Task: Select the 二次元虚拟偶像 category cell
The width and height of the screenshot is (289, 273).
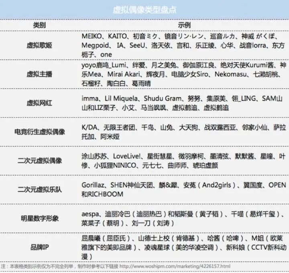Action: [40, 161]
